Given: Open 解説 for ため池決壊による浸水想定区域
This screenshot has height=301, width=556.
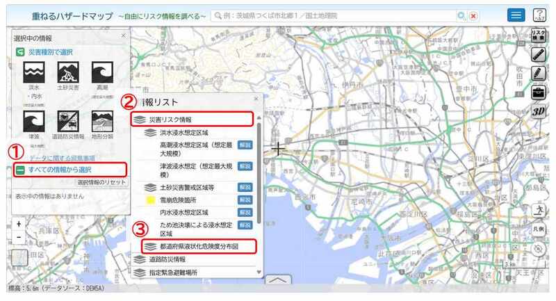Looking at the screenshot, I should click(245, 225).
